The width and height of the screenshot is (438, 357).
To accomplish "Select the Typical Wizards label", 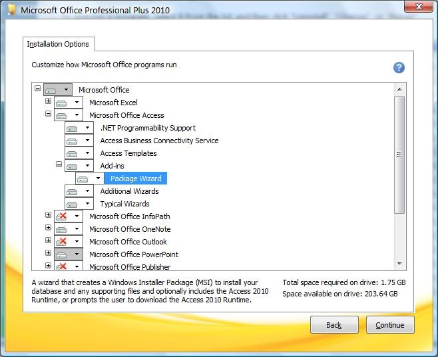I will pyautogui.click(x=125, y=204).
